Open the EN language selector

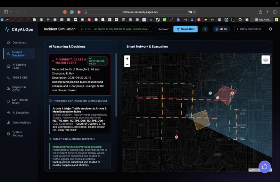(x=221, y=29)
